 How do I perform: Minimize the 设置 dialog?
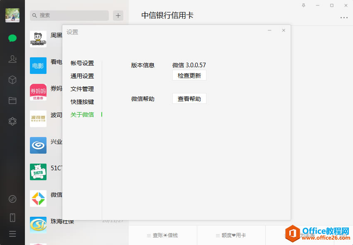click(x=270, y=30)
